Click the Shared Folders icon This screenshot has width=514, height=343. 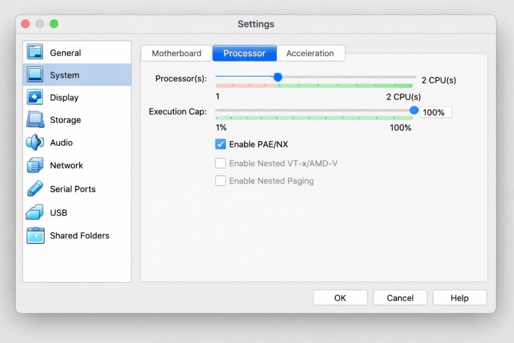(35, 236)
